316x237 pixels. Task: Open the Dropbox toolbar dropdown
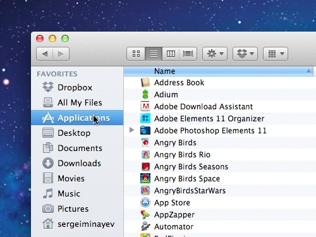coord(245,54)
